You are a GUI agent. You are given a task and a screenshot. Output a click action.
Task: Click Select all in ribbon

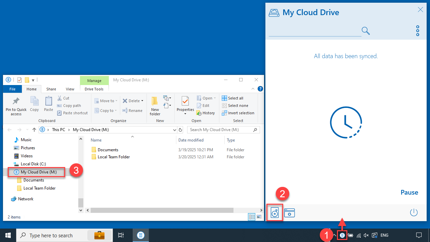point(232,98)
